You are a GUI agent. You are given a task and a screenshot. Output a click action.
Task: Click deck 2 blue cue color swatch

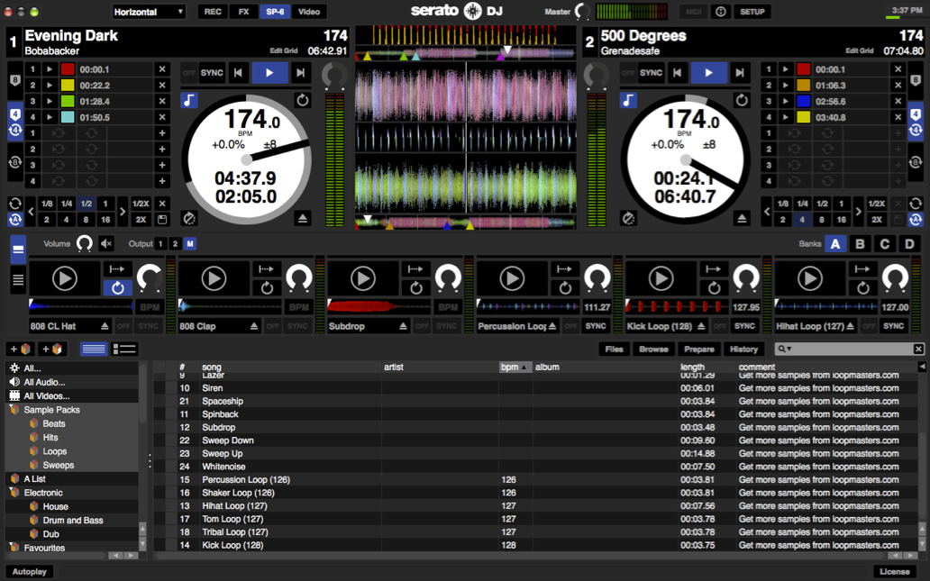(804, 102)
